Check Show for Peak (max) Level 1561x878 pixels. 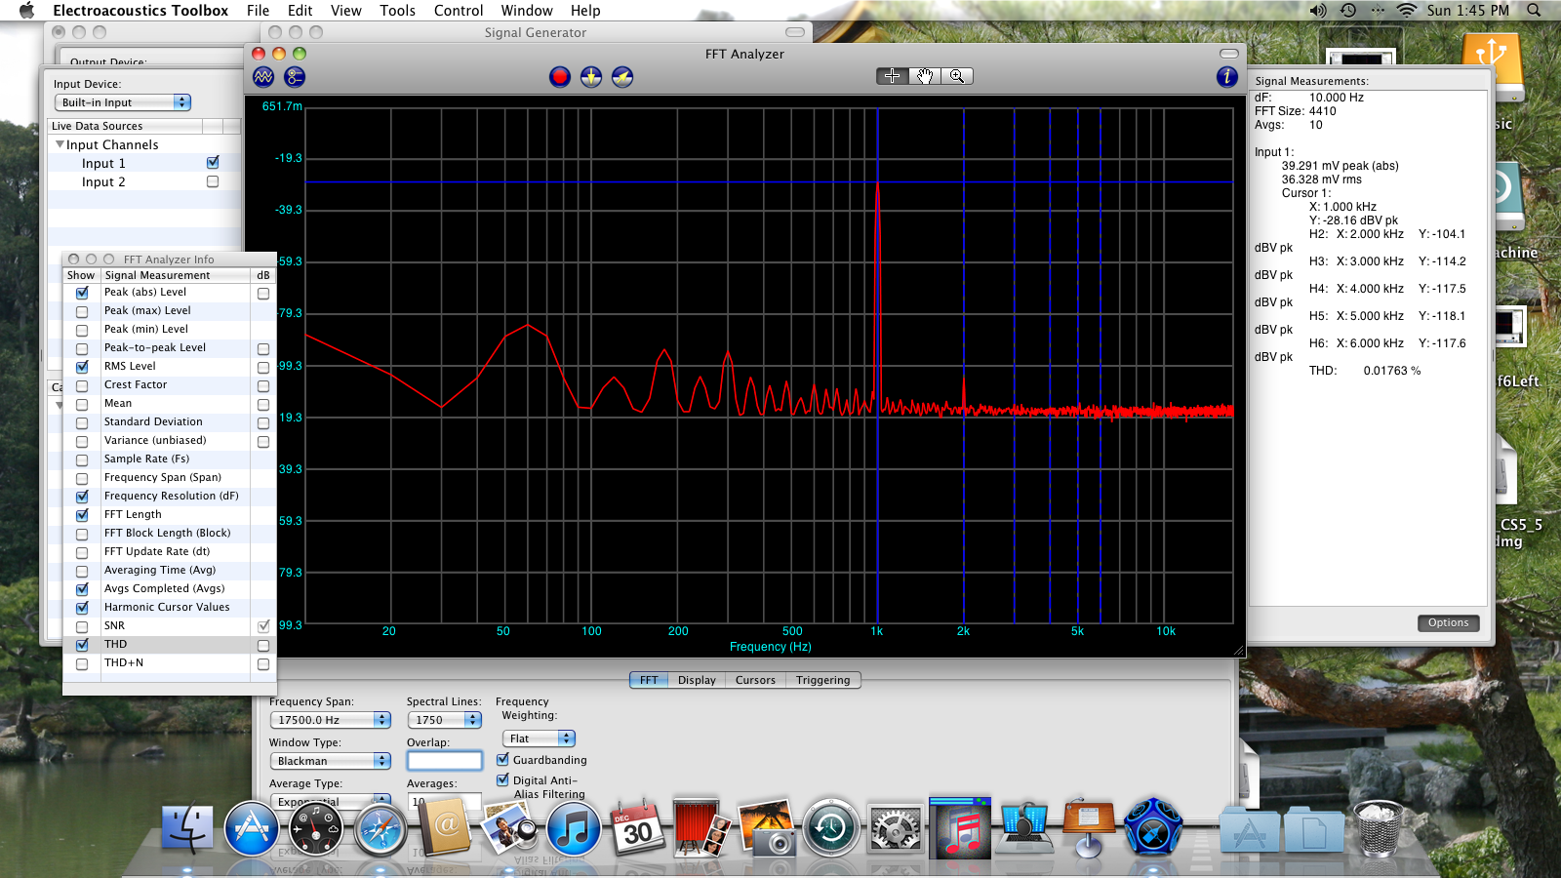point(82,311)
